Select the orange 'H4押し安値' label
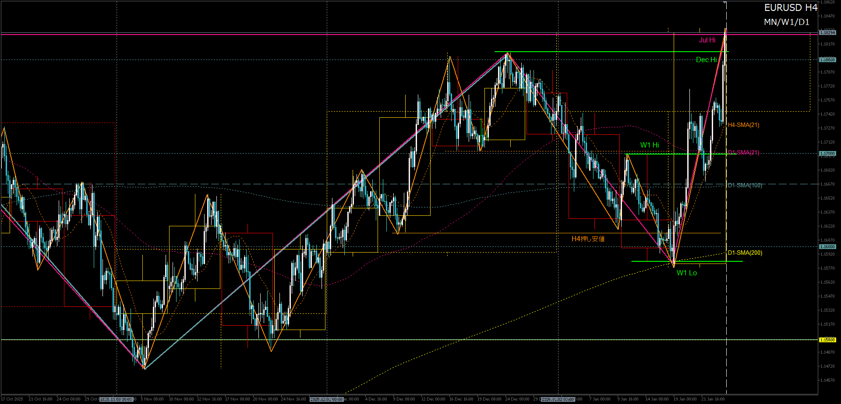Screen dimensions: 841x404 [588, 239]
